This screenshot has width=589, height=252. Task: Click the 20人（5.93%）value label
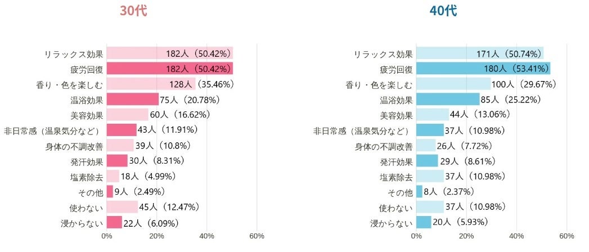[x=462, y=223]
